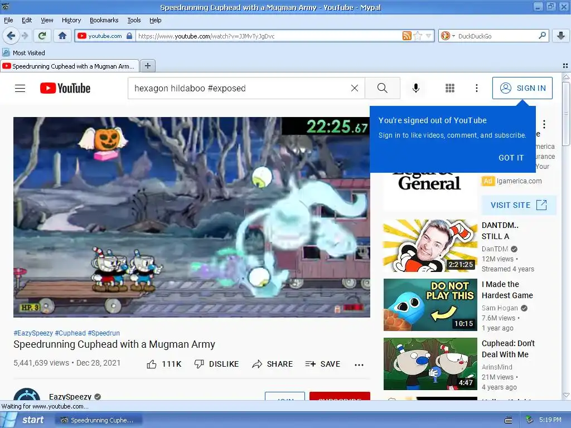Click the browser Forward arrow
This screenshot has height=428, width=571.
(25, 36)
